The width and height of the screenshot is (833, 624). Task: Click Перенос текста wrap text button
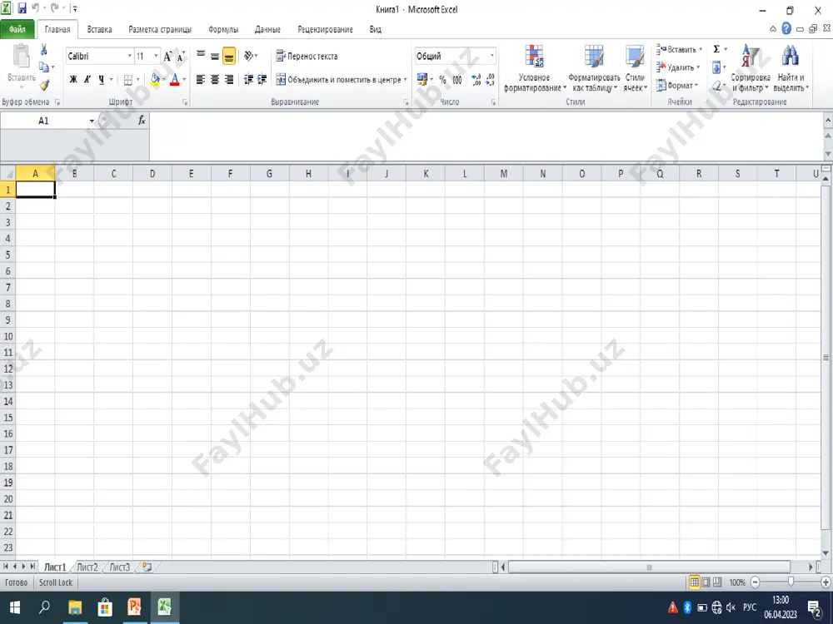[307, 56]
